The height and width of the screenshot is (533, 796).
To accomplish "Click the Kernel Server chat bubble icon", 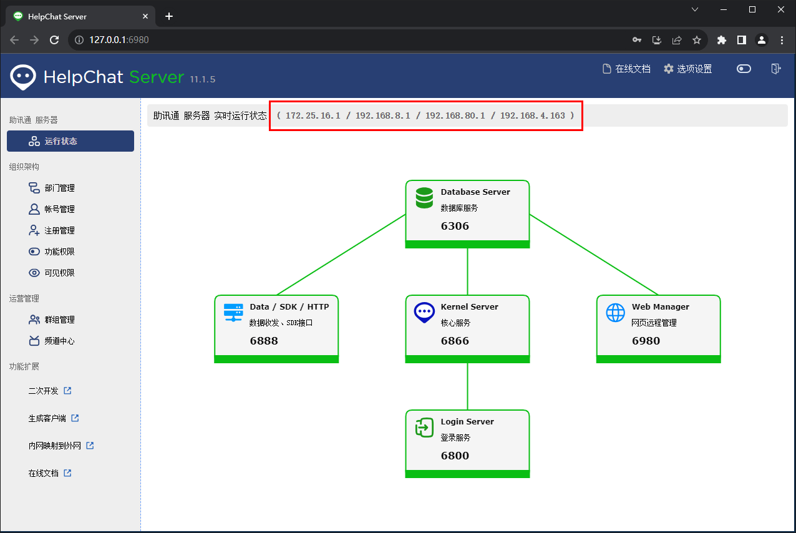I will click(424, 312).
